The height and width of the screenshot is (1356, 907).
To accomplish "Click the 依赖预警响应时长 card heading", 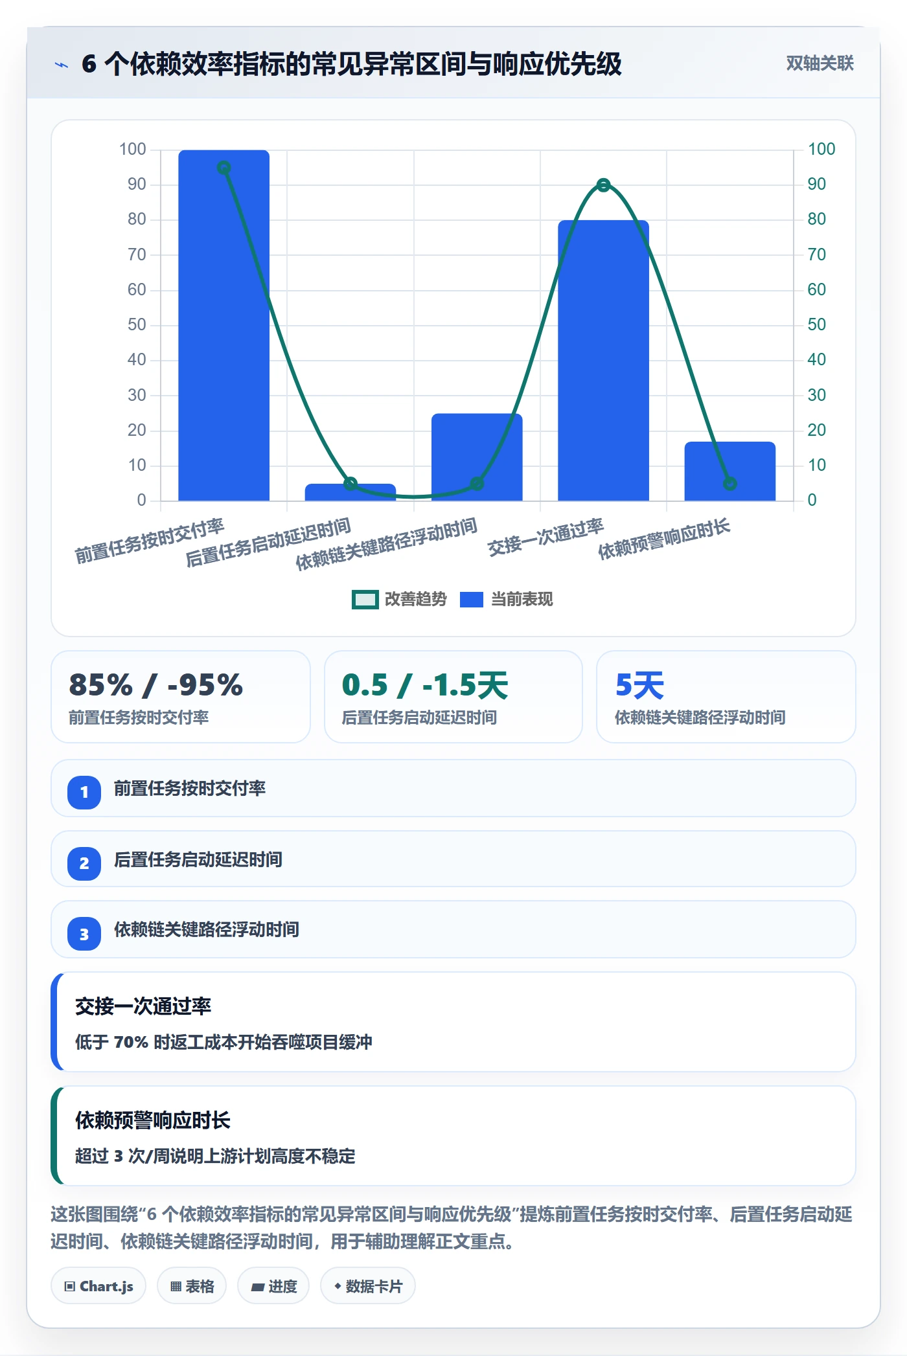I will pyautogui.click(x=153, y=1120).
